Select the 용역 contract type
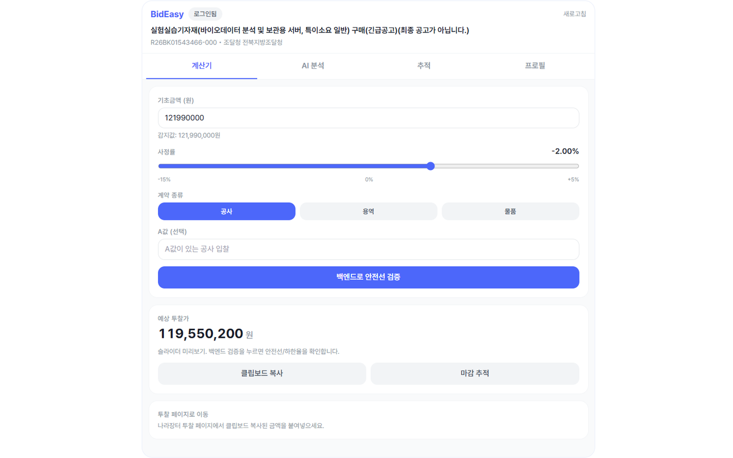This screenshot has width=733, height=458. (x=368, y=211)
